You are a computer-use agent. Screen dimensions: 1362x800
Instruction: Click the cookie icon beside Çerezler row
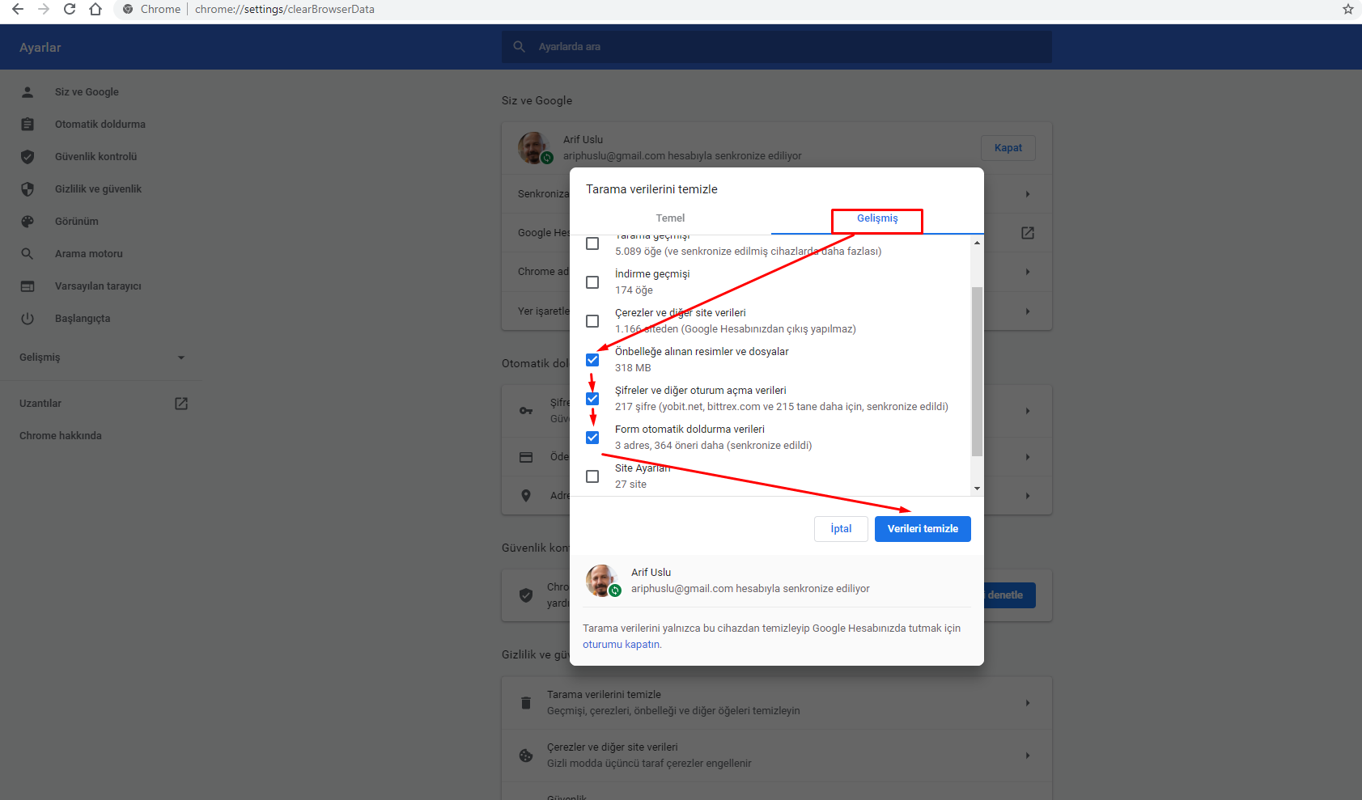click(526, 756)
